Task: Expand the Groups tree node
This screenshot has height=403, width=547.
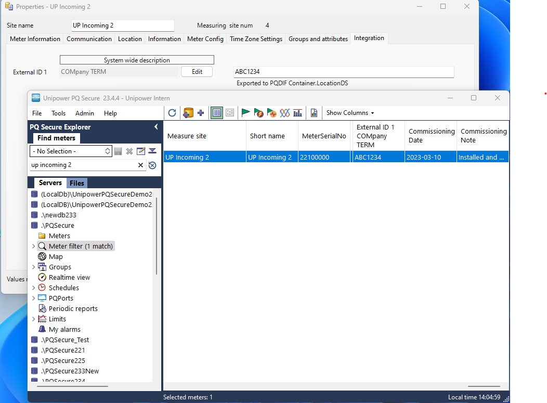Action: point(33,267)
